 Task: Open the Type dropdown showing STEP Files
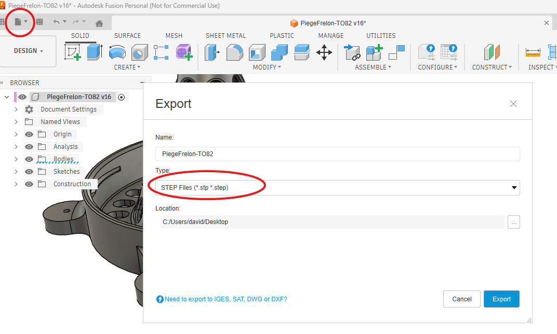pos(337,187)
